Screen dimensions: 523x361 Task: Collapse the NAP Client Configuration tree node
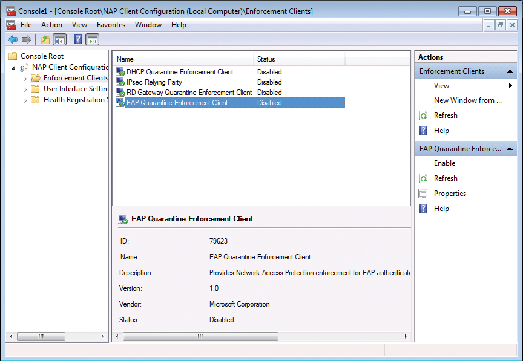pyautogui.click(x=13, y=68)
